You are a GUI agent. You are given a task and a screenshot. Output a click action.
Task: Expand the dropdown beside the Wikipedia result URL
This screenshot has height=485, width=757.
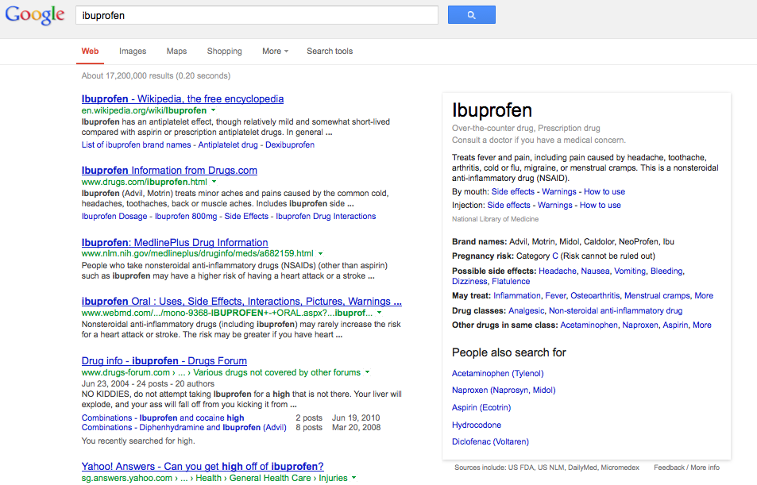(x=212, y=111)
